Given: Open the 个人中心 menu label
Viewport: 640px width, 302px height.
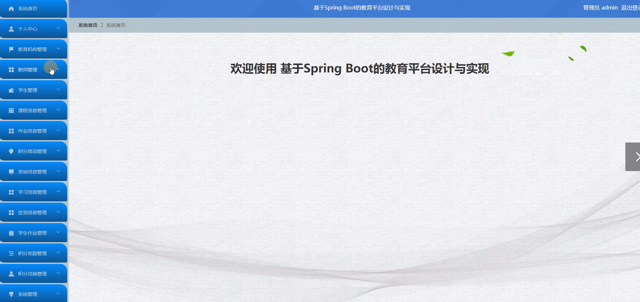Looking at the screenshot, I should (28, 29).
